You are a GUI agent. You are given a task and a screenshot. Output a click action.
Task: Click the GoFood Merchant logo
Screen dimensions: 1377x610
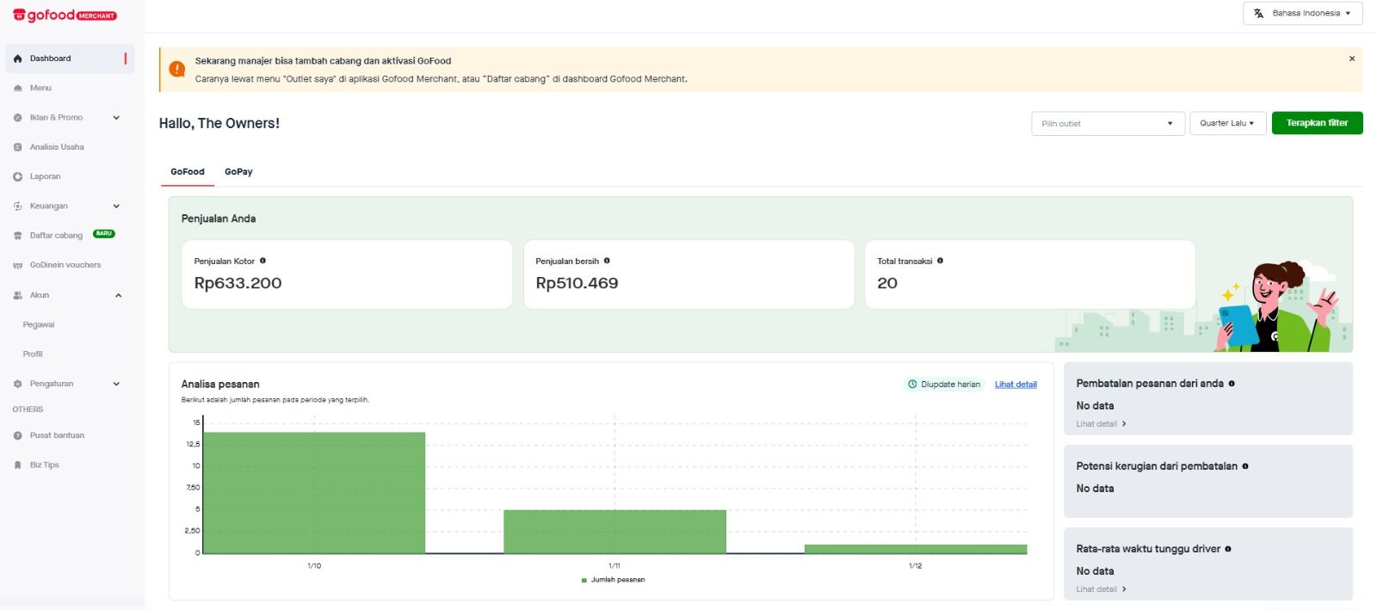point(65,15)
